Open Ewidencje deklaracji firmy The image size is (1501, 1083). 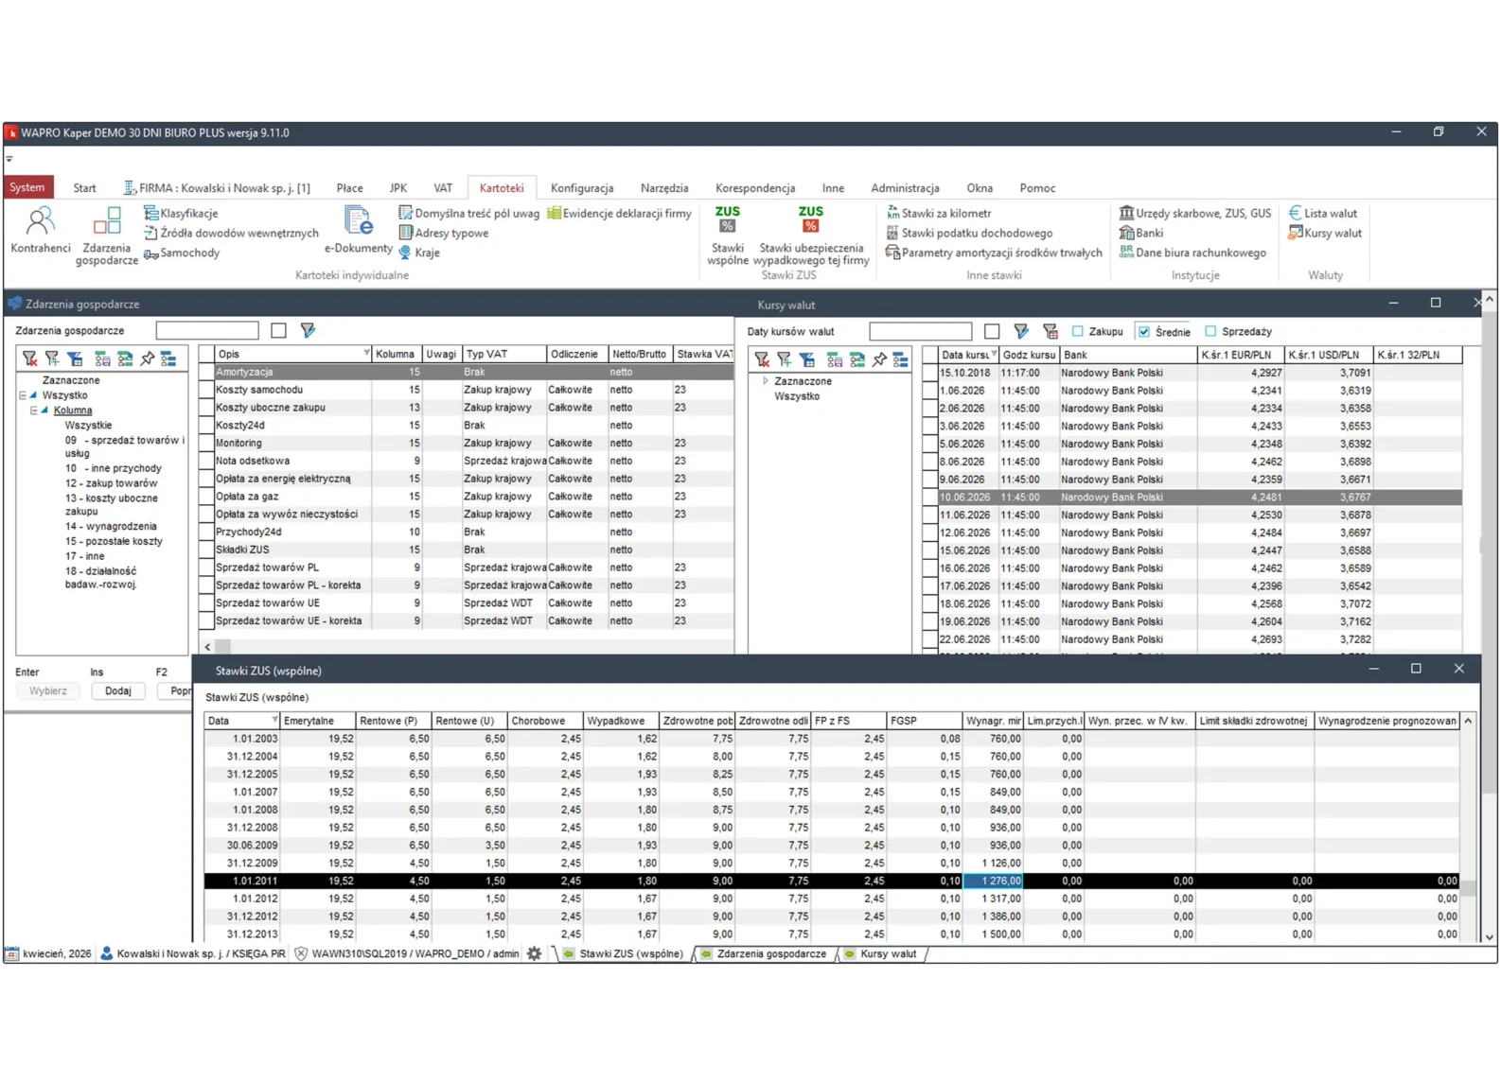pos(619,214)
